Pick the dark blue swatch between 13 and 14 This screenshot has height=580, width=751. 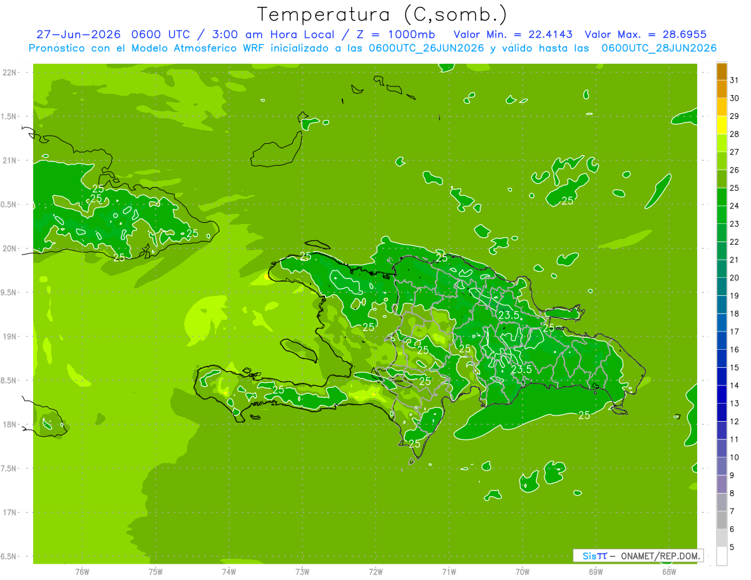coord(722,395)
